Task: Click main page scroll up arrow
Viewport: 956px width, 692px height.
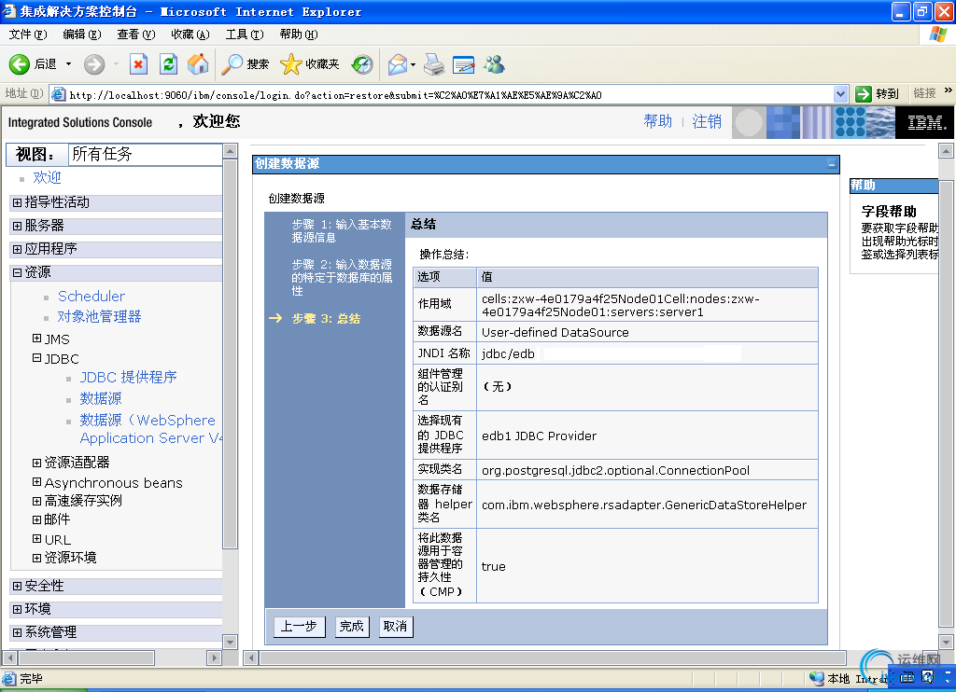Action: click(x=946, y=150)
